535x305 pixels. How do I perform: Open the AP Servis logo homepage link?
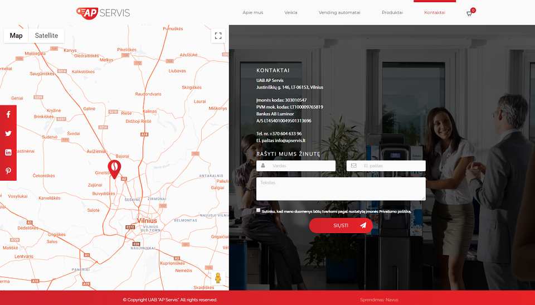click(103, 13)
